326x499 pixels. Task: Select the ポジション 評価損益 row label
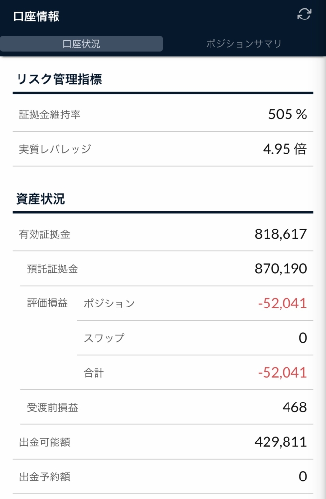(x=109, y=303)
